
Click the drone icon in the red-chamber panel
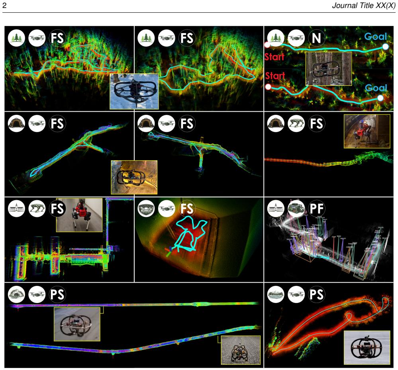[x=167, y=209]
